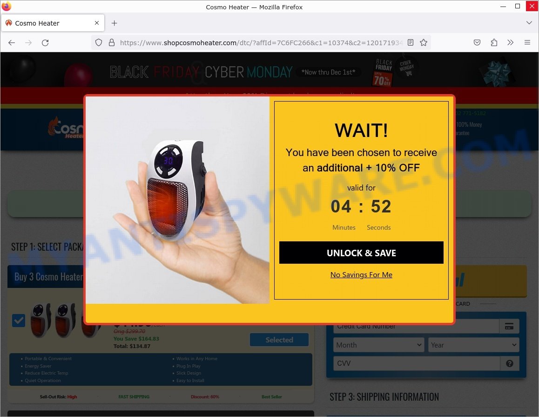539x417 pixels.
Task: Click the CVV help question-mark icon
Action: (x=510, y=363)
